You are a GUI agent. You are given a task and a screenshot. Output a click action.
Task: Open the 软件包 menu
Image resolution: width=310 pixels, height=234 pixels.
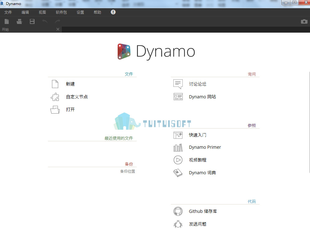61,12
